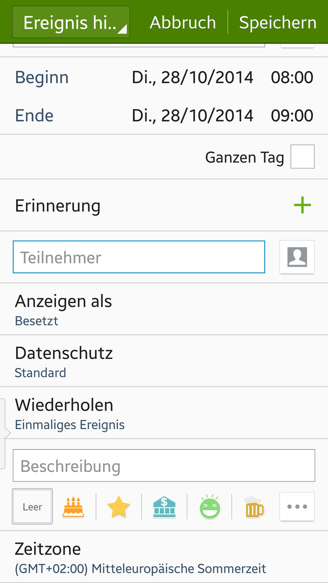Select the birthday cake sticker icon
Viewport: 328px width, 583px height.
pos(73,507)
